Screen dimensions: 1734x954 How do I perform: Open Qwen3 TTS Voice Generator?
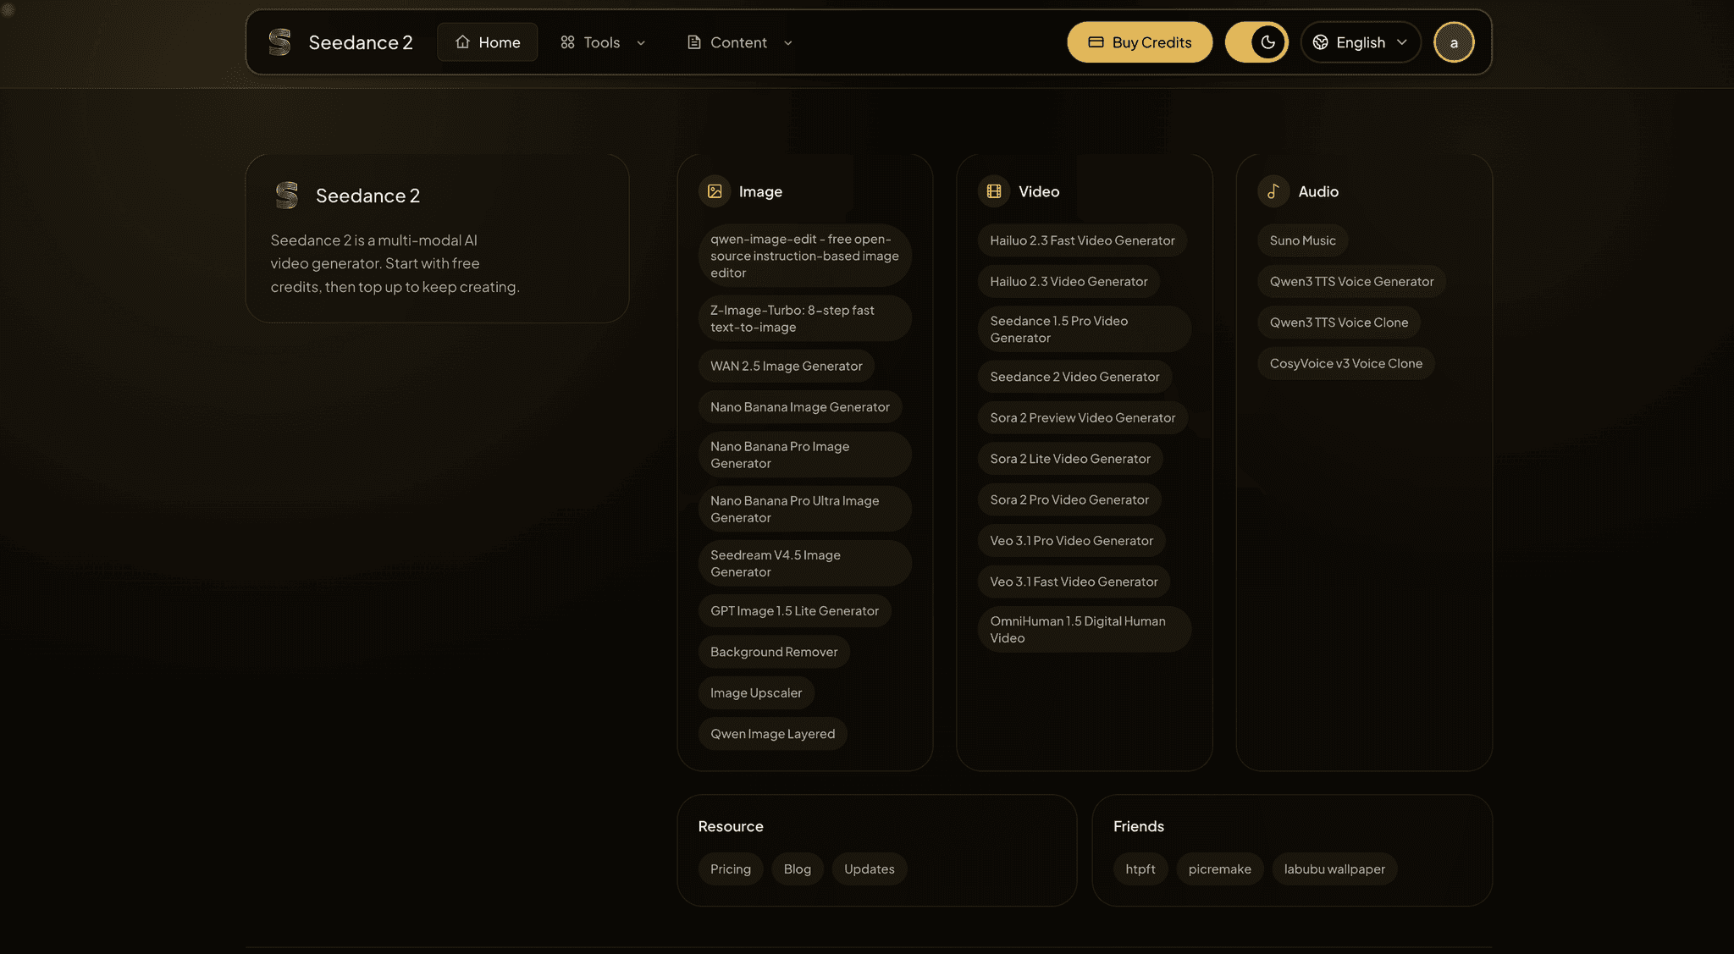1352,282
